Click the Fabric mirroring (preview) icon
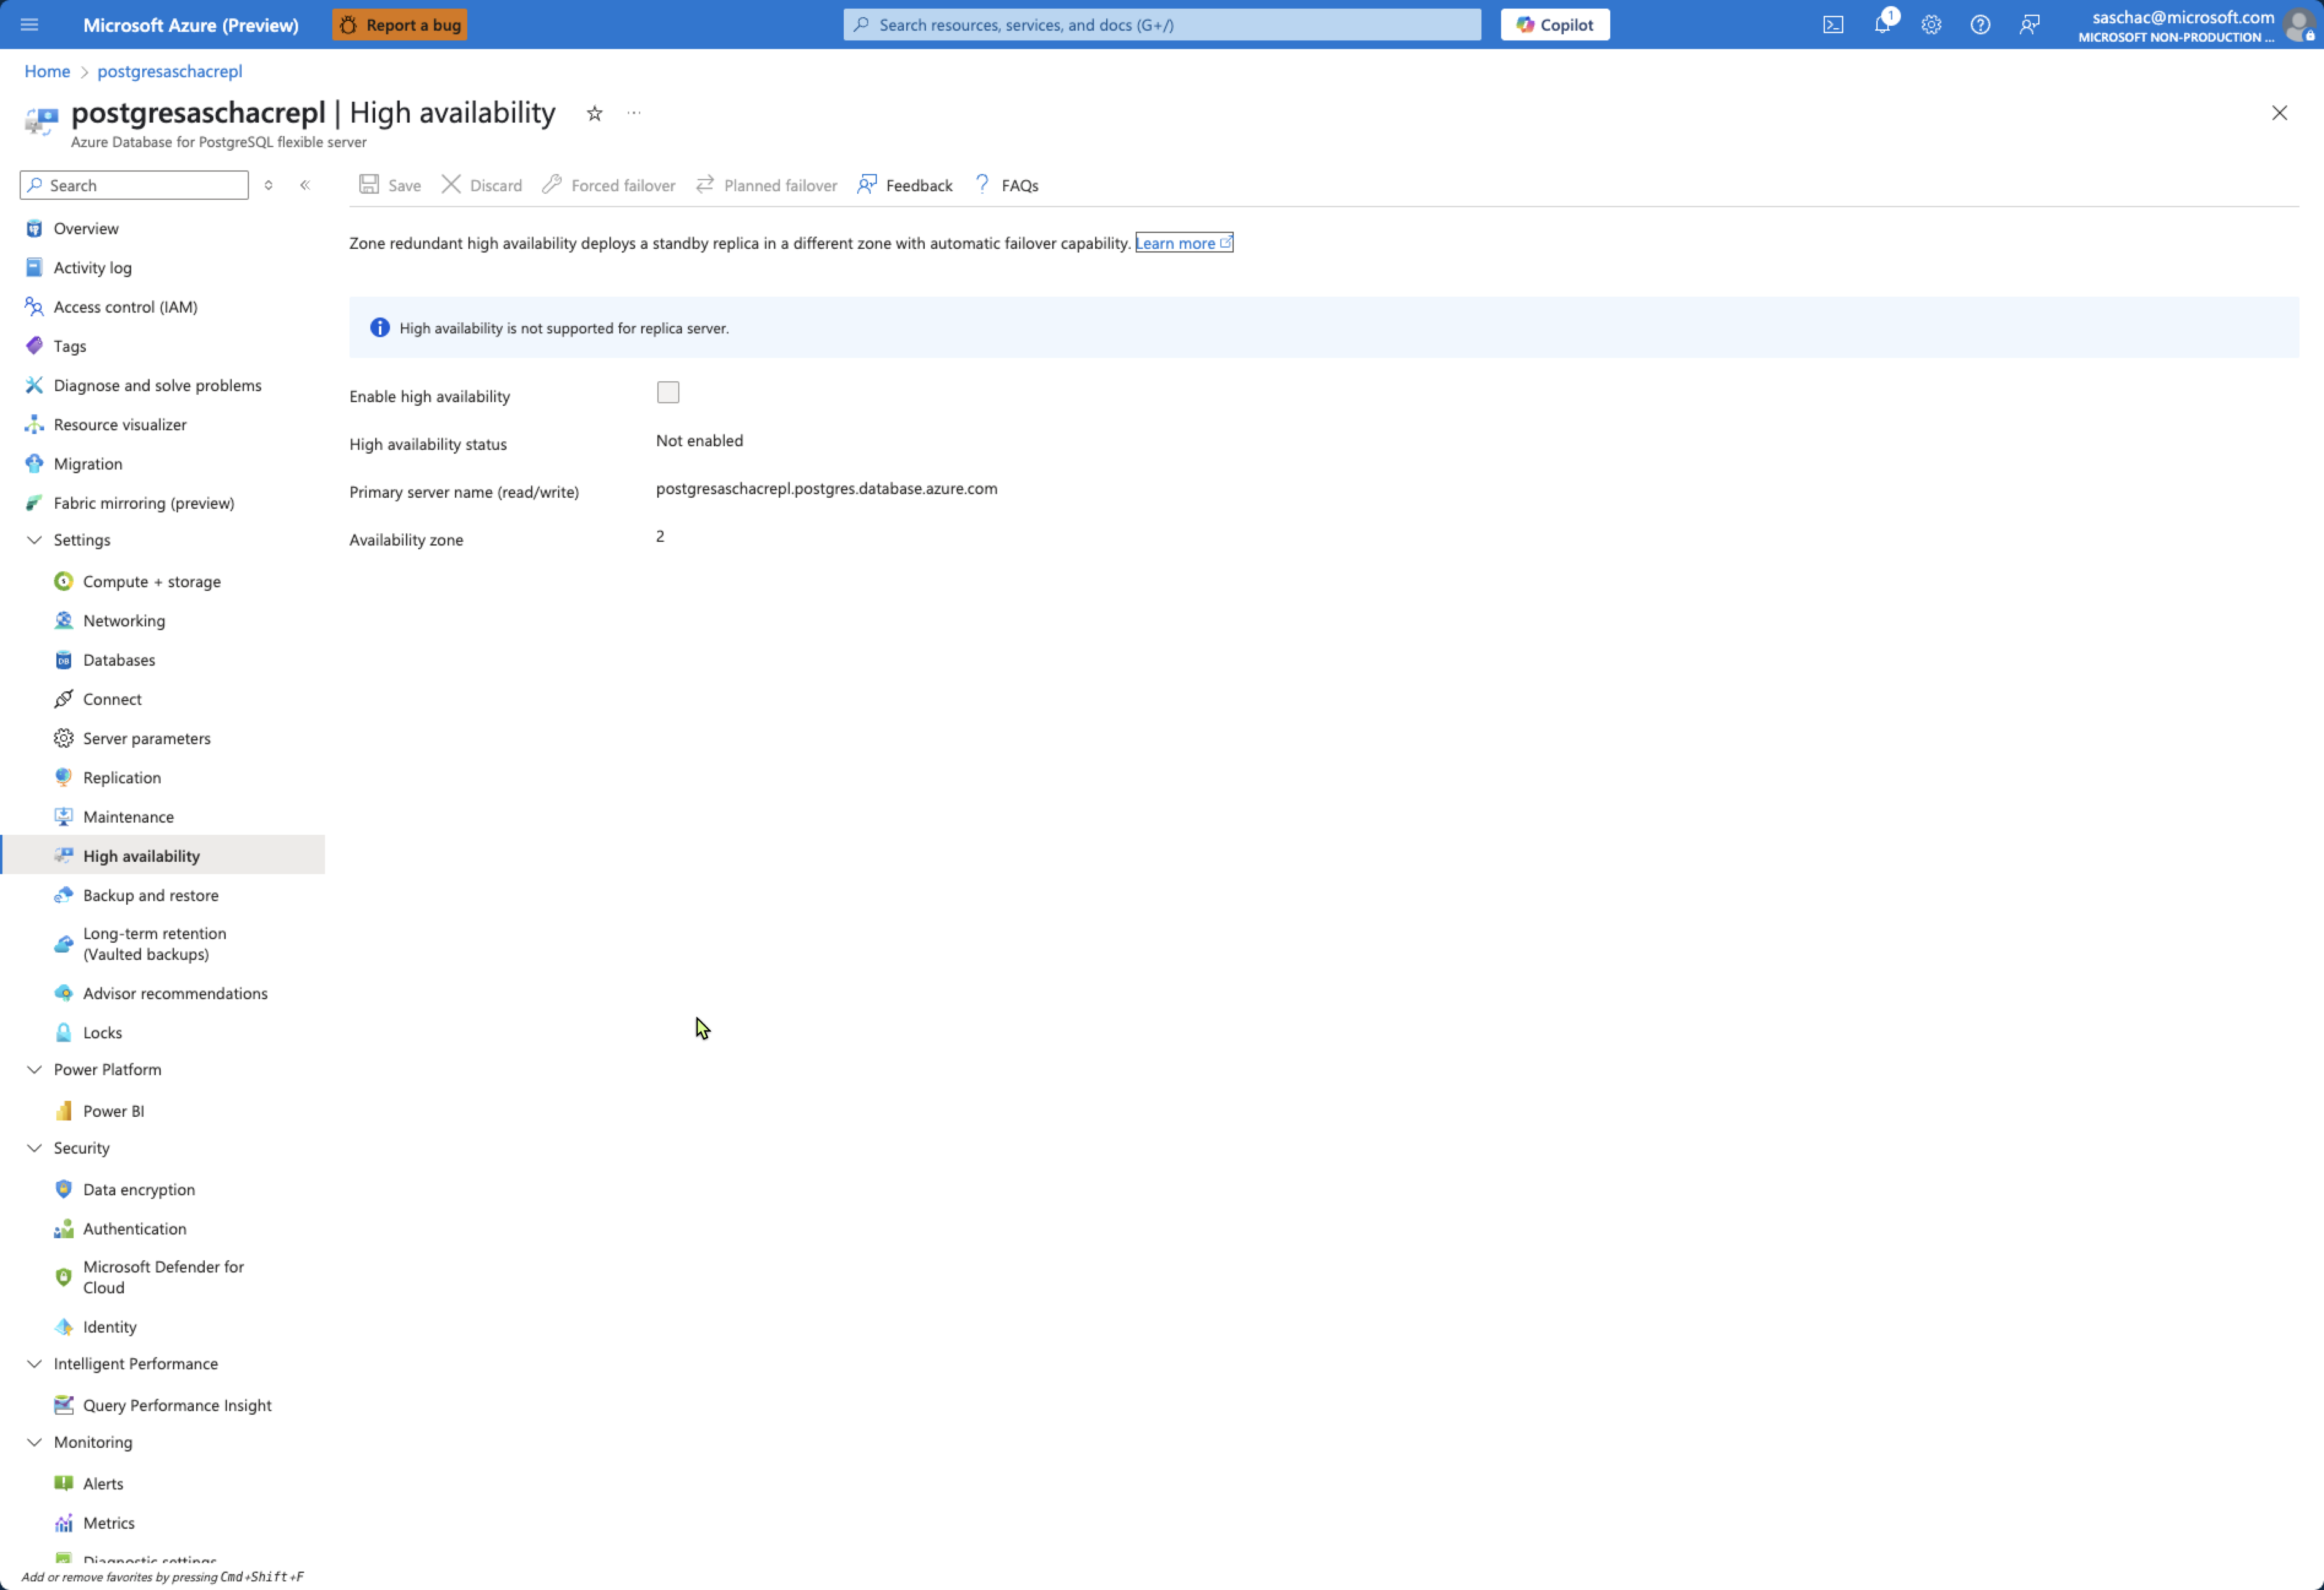 tap(34, 503)
